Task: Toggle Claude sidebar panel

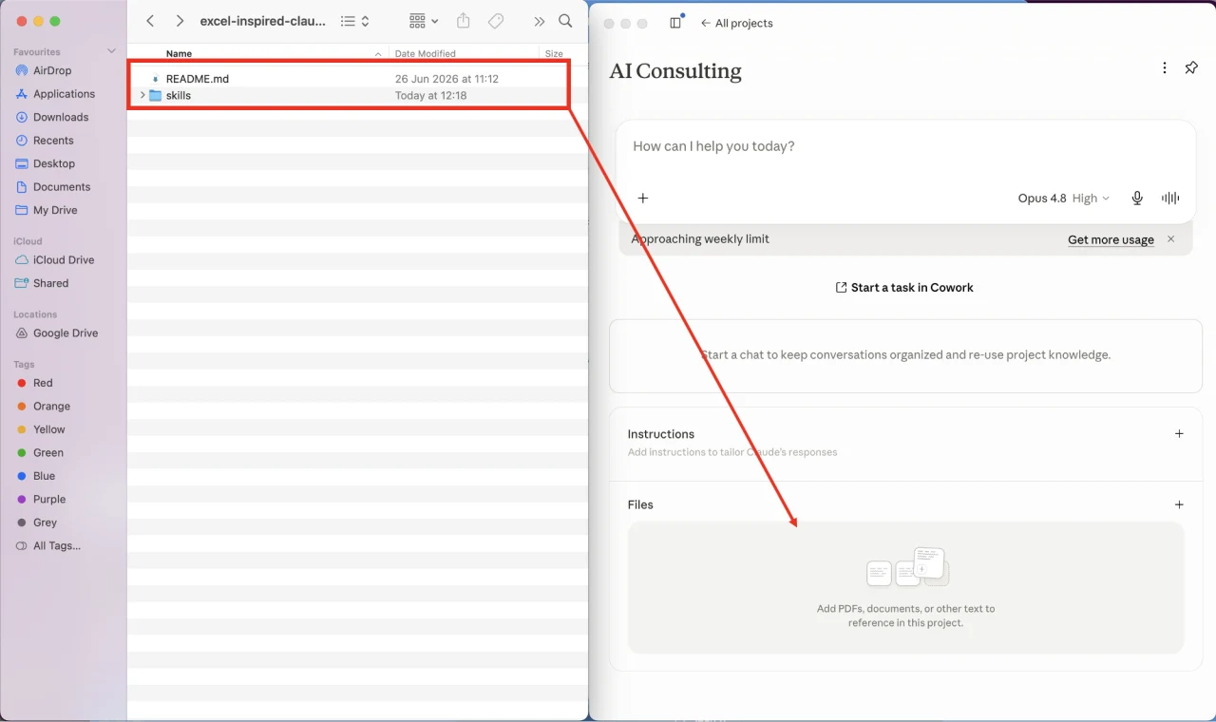Action: coord(676,23)
